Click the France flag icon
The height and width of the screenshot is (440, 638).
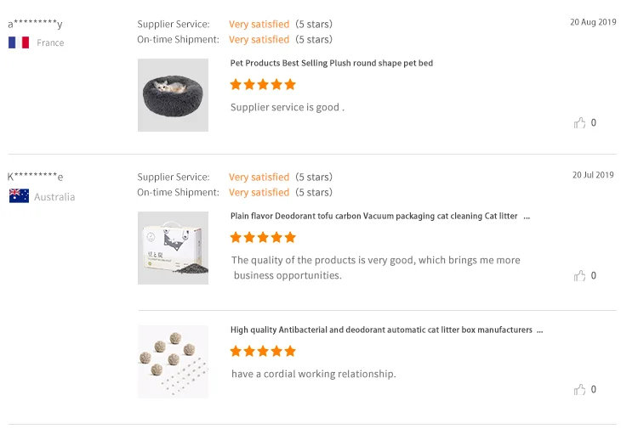(x=19, y=42)
